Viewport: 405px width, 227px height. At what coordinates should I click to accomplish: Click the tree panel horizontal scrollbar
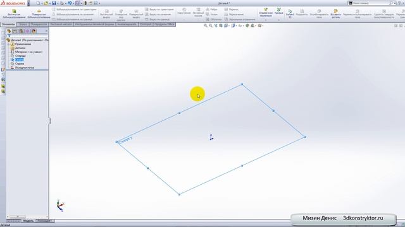coord(27,217)
